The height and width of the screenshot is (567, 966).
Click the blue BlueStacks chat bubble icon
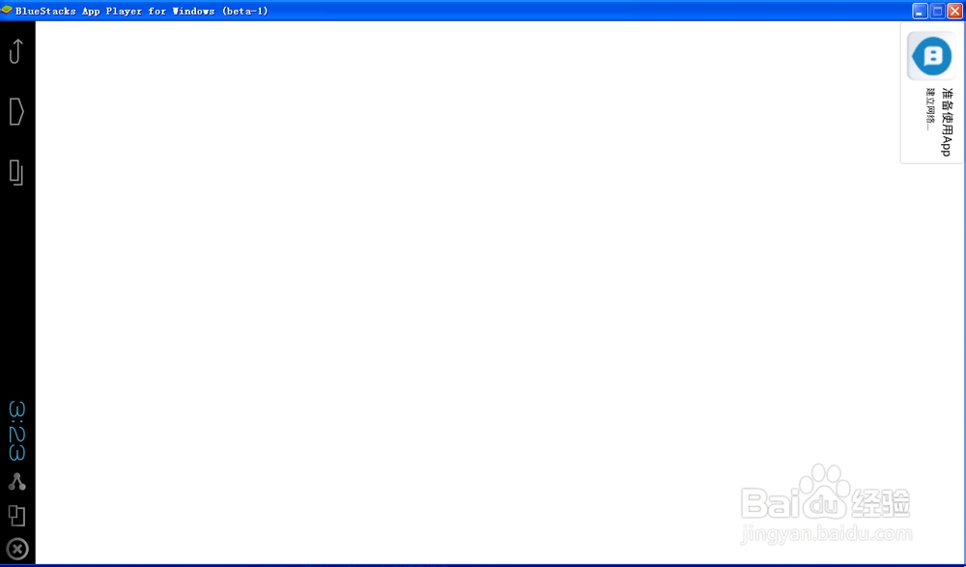click(x=931, y=56)
